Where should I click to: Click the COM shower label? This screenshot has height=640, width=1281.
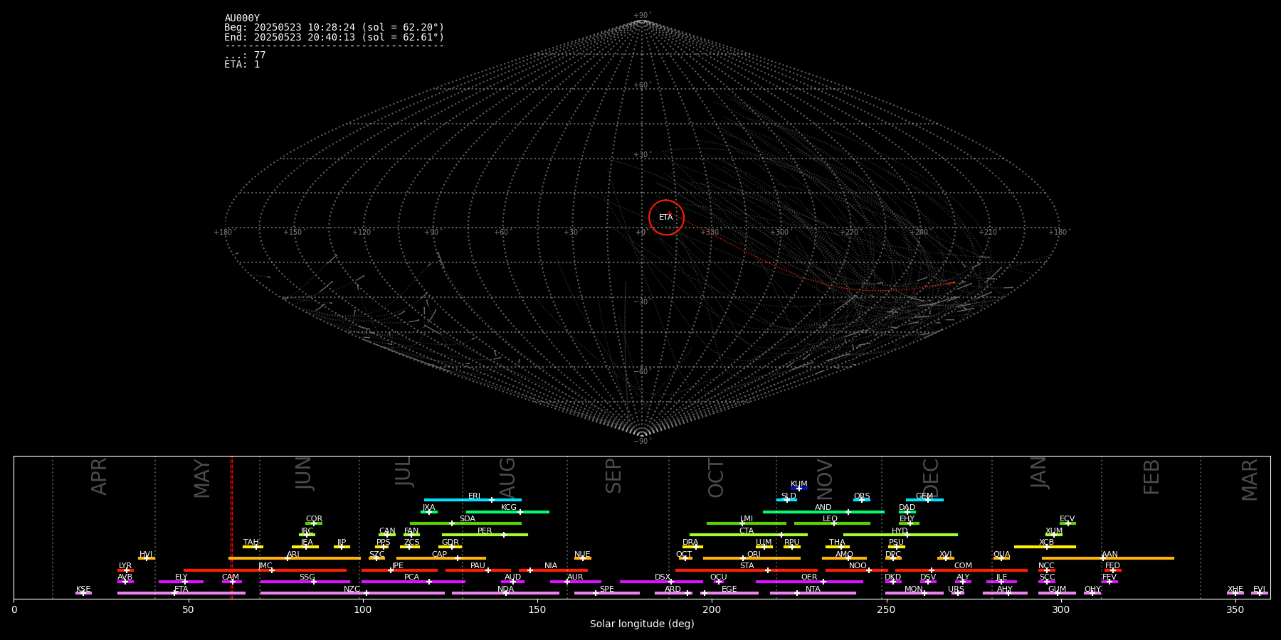(963, 566)
